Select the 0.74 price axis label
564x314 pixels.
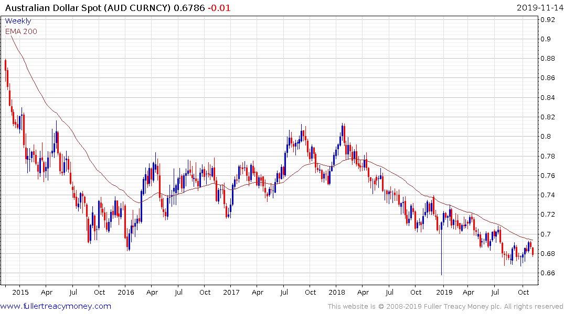pos(548,195)
